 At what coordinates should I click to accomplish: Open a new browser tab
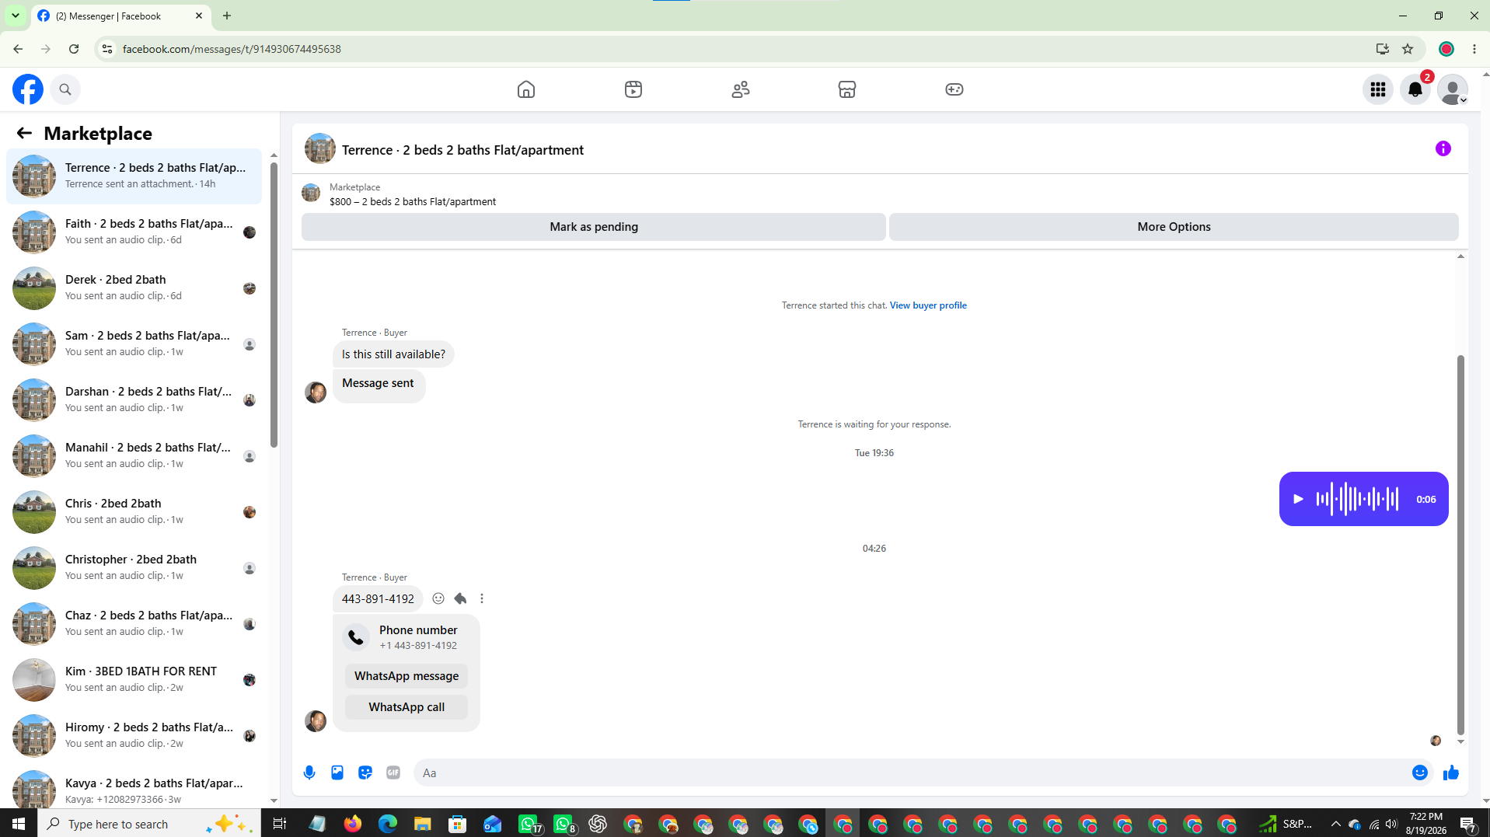[227, 16]
